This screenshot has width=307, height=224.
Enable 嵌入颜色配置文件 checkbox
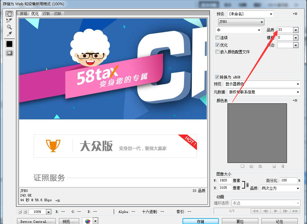217,52
